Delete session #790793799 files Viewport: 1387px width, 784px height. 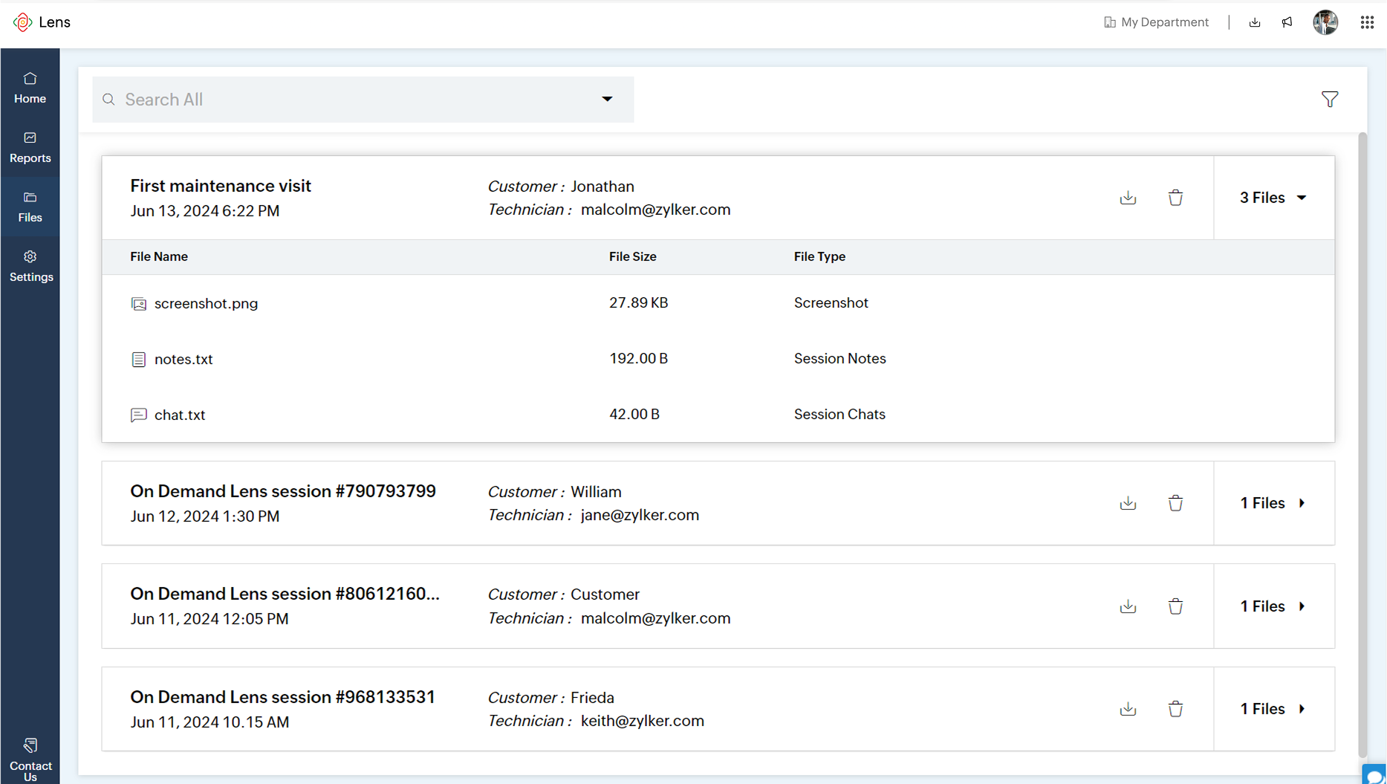[x=1175, y=503]
